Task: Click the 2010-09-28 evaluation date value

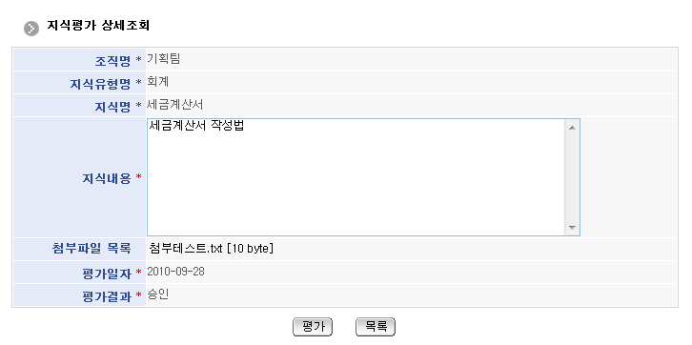Action: (x=175, y=272)
